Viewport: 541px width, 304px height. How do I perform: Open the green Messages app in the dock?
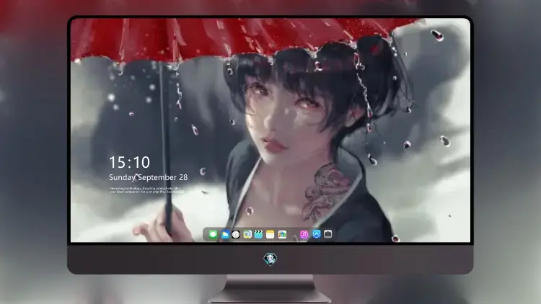click(213, 235)
